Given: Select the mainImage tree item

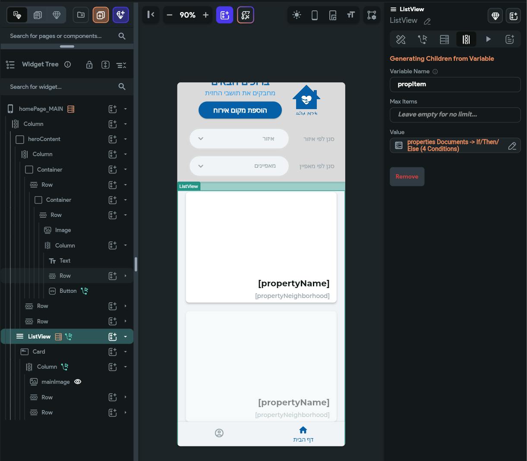Looking at the screenshot, I should coord(55,382).
